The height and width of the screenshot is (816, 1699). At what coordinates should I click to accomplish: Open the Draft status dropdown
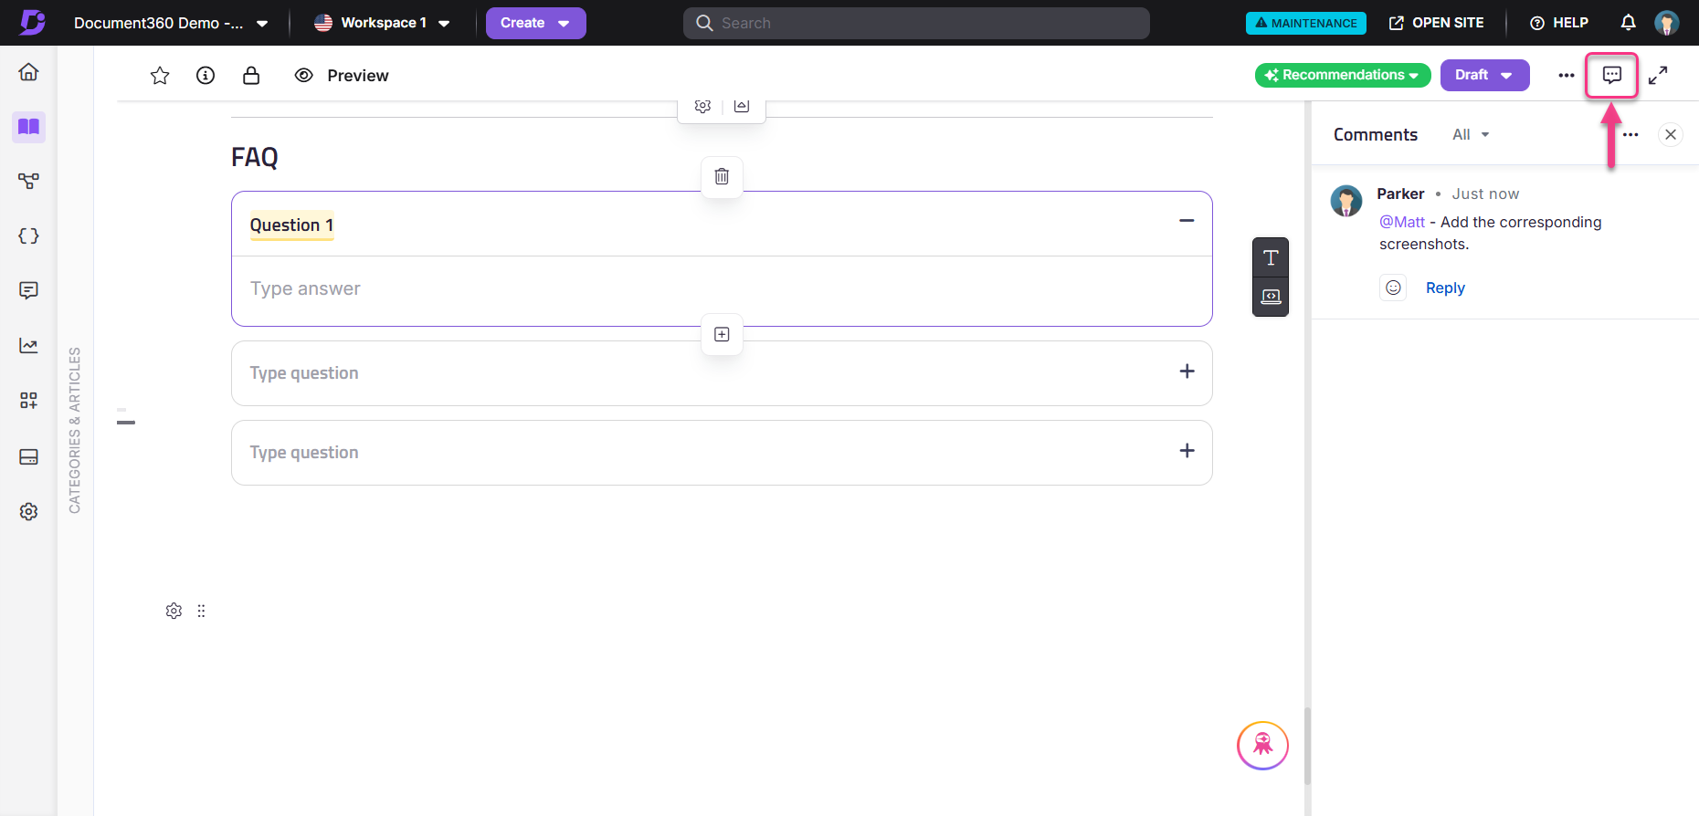(1485, 75)
